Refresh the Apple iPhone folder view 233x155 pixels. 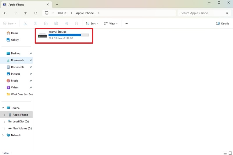coord(36,13)
